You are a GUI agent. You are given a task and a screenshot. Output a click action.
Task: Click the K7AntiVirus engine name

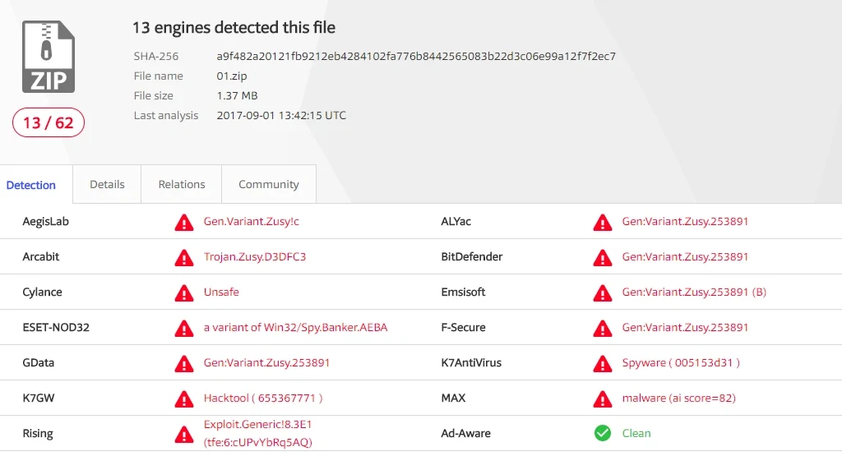point(471,362)
